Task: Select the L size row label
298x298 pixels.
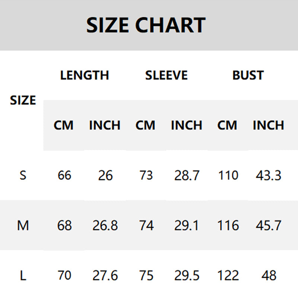Action: click(x=23, y=276)
